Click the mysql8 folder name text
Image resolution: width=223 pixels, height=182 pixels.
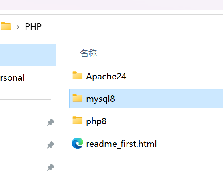pos(100,99)
